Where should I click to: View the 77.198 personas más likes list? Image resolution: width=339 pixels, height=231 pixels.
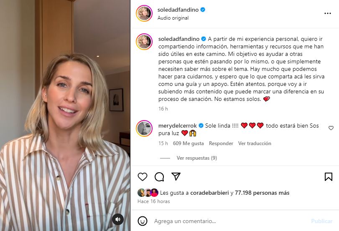(262, 193)
